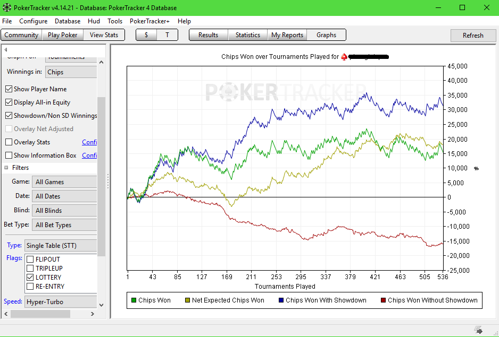Open the File menu

pos(7,21)
